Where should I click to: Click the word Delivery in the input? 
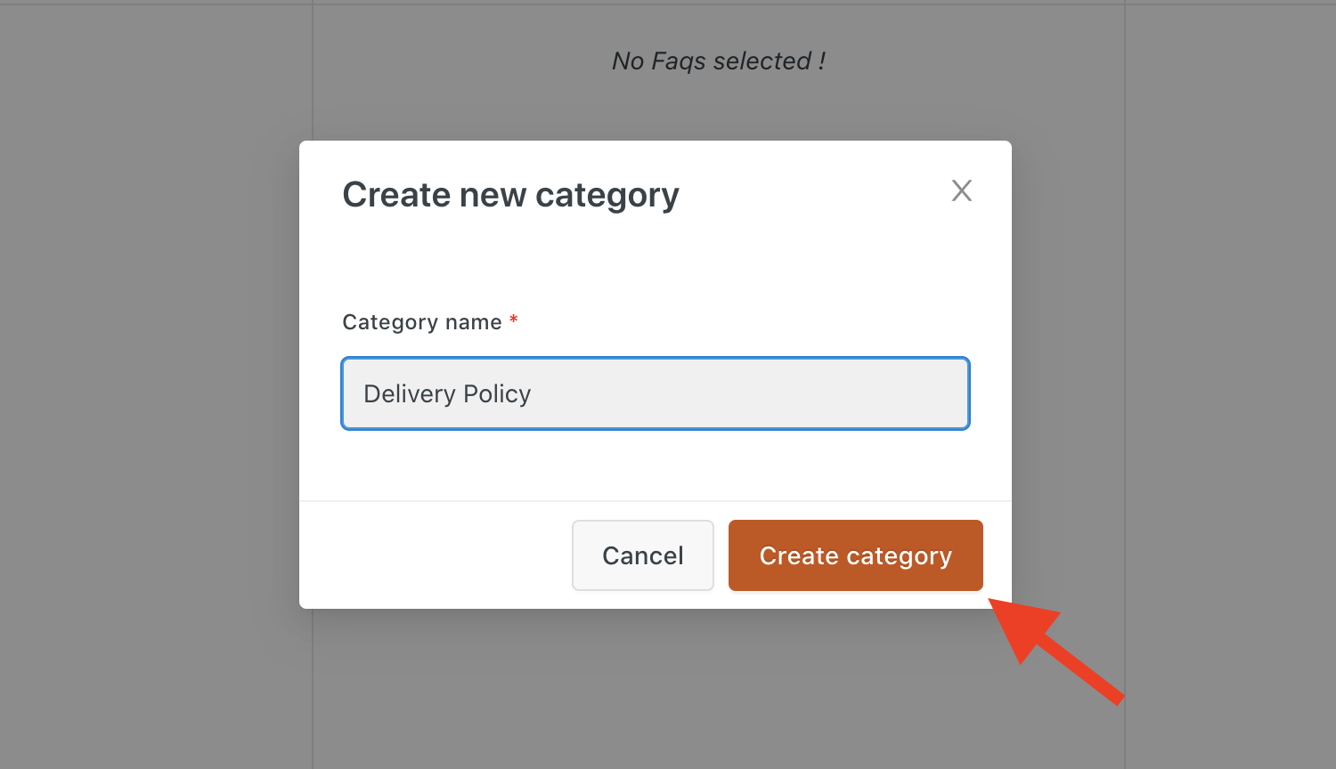(410, 393)
